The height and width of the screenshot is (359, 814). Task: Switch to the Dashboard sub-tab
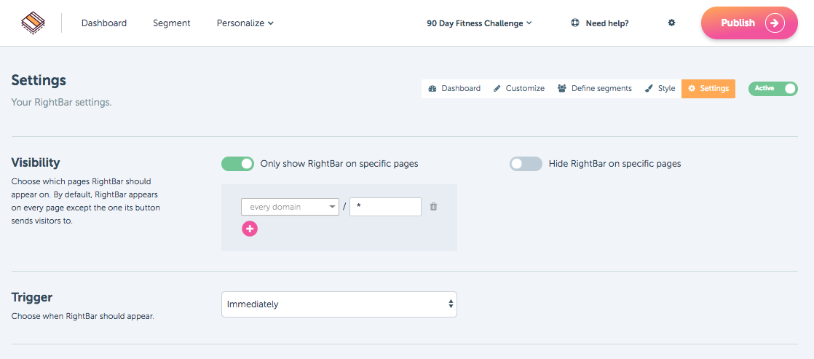454,88
